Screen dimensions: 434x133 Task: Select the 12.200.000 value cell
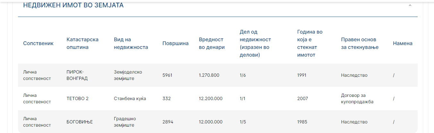[210, 98]
